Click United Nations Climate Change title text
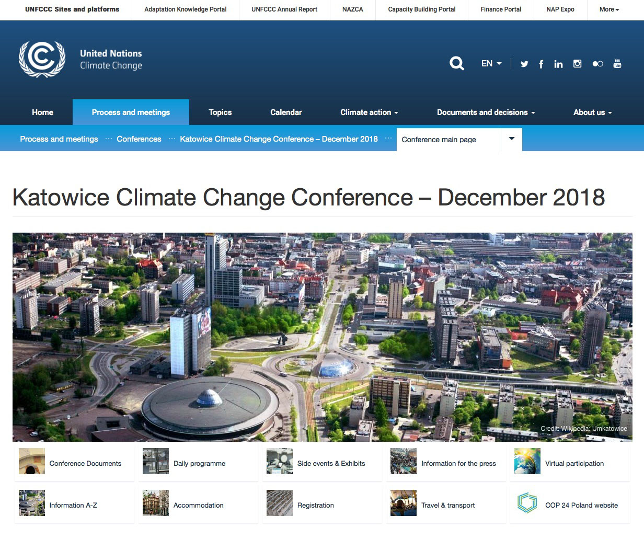644x539 pixels. point(111,59)
